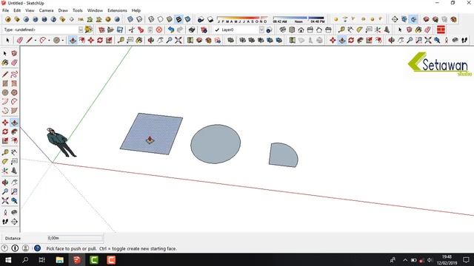
Task: Open File Explorer from taskbar
Action: (x=59, y=259)
